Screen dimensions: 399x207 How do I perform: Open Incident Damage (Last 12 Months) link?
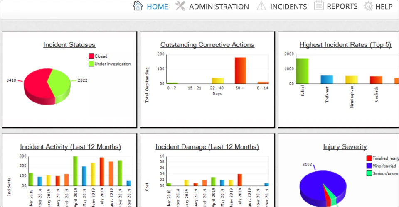pos(207,147)
